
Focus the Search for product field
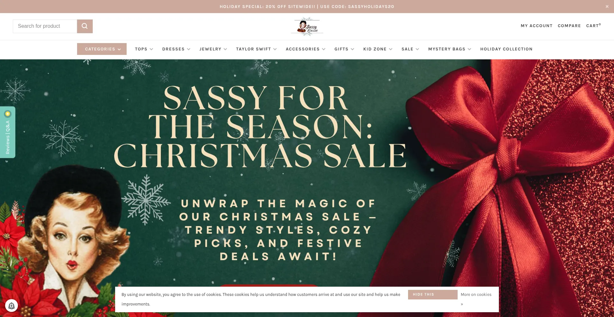pos(45,26)
